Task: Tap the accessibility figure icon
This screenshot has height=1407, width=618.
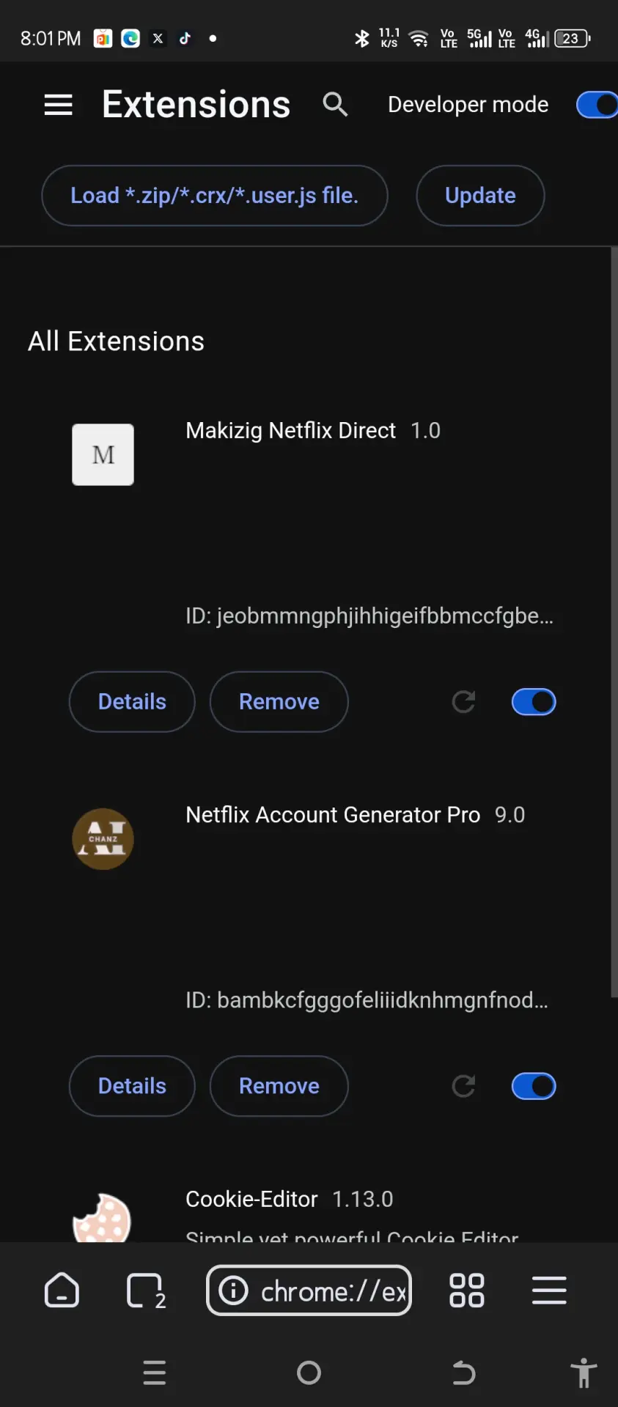Action: click(x=584, y=1373)
